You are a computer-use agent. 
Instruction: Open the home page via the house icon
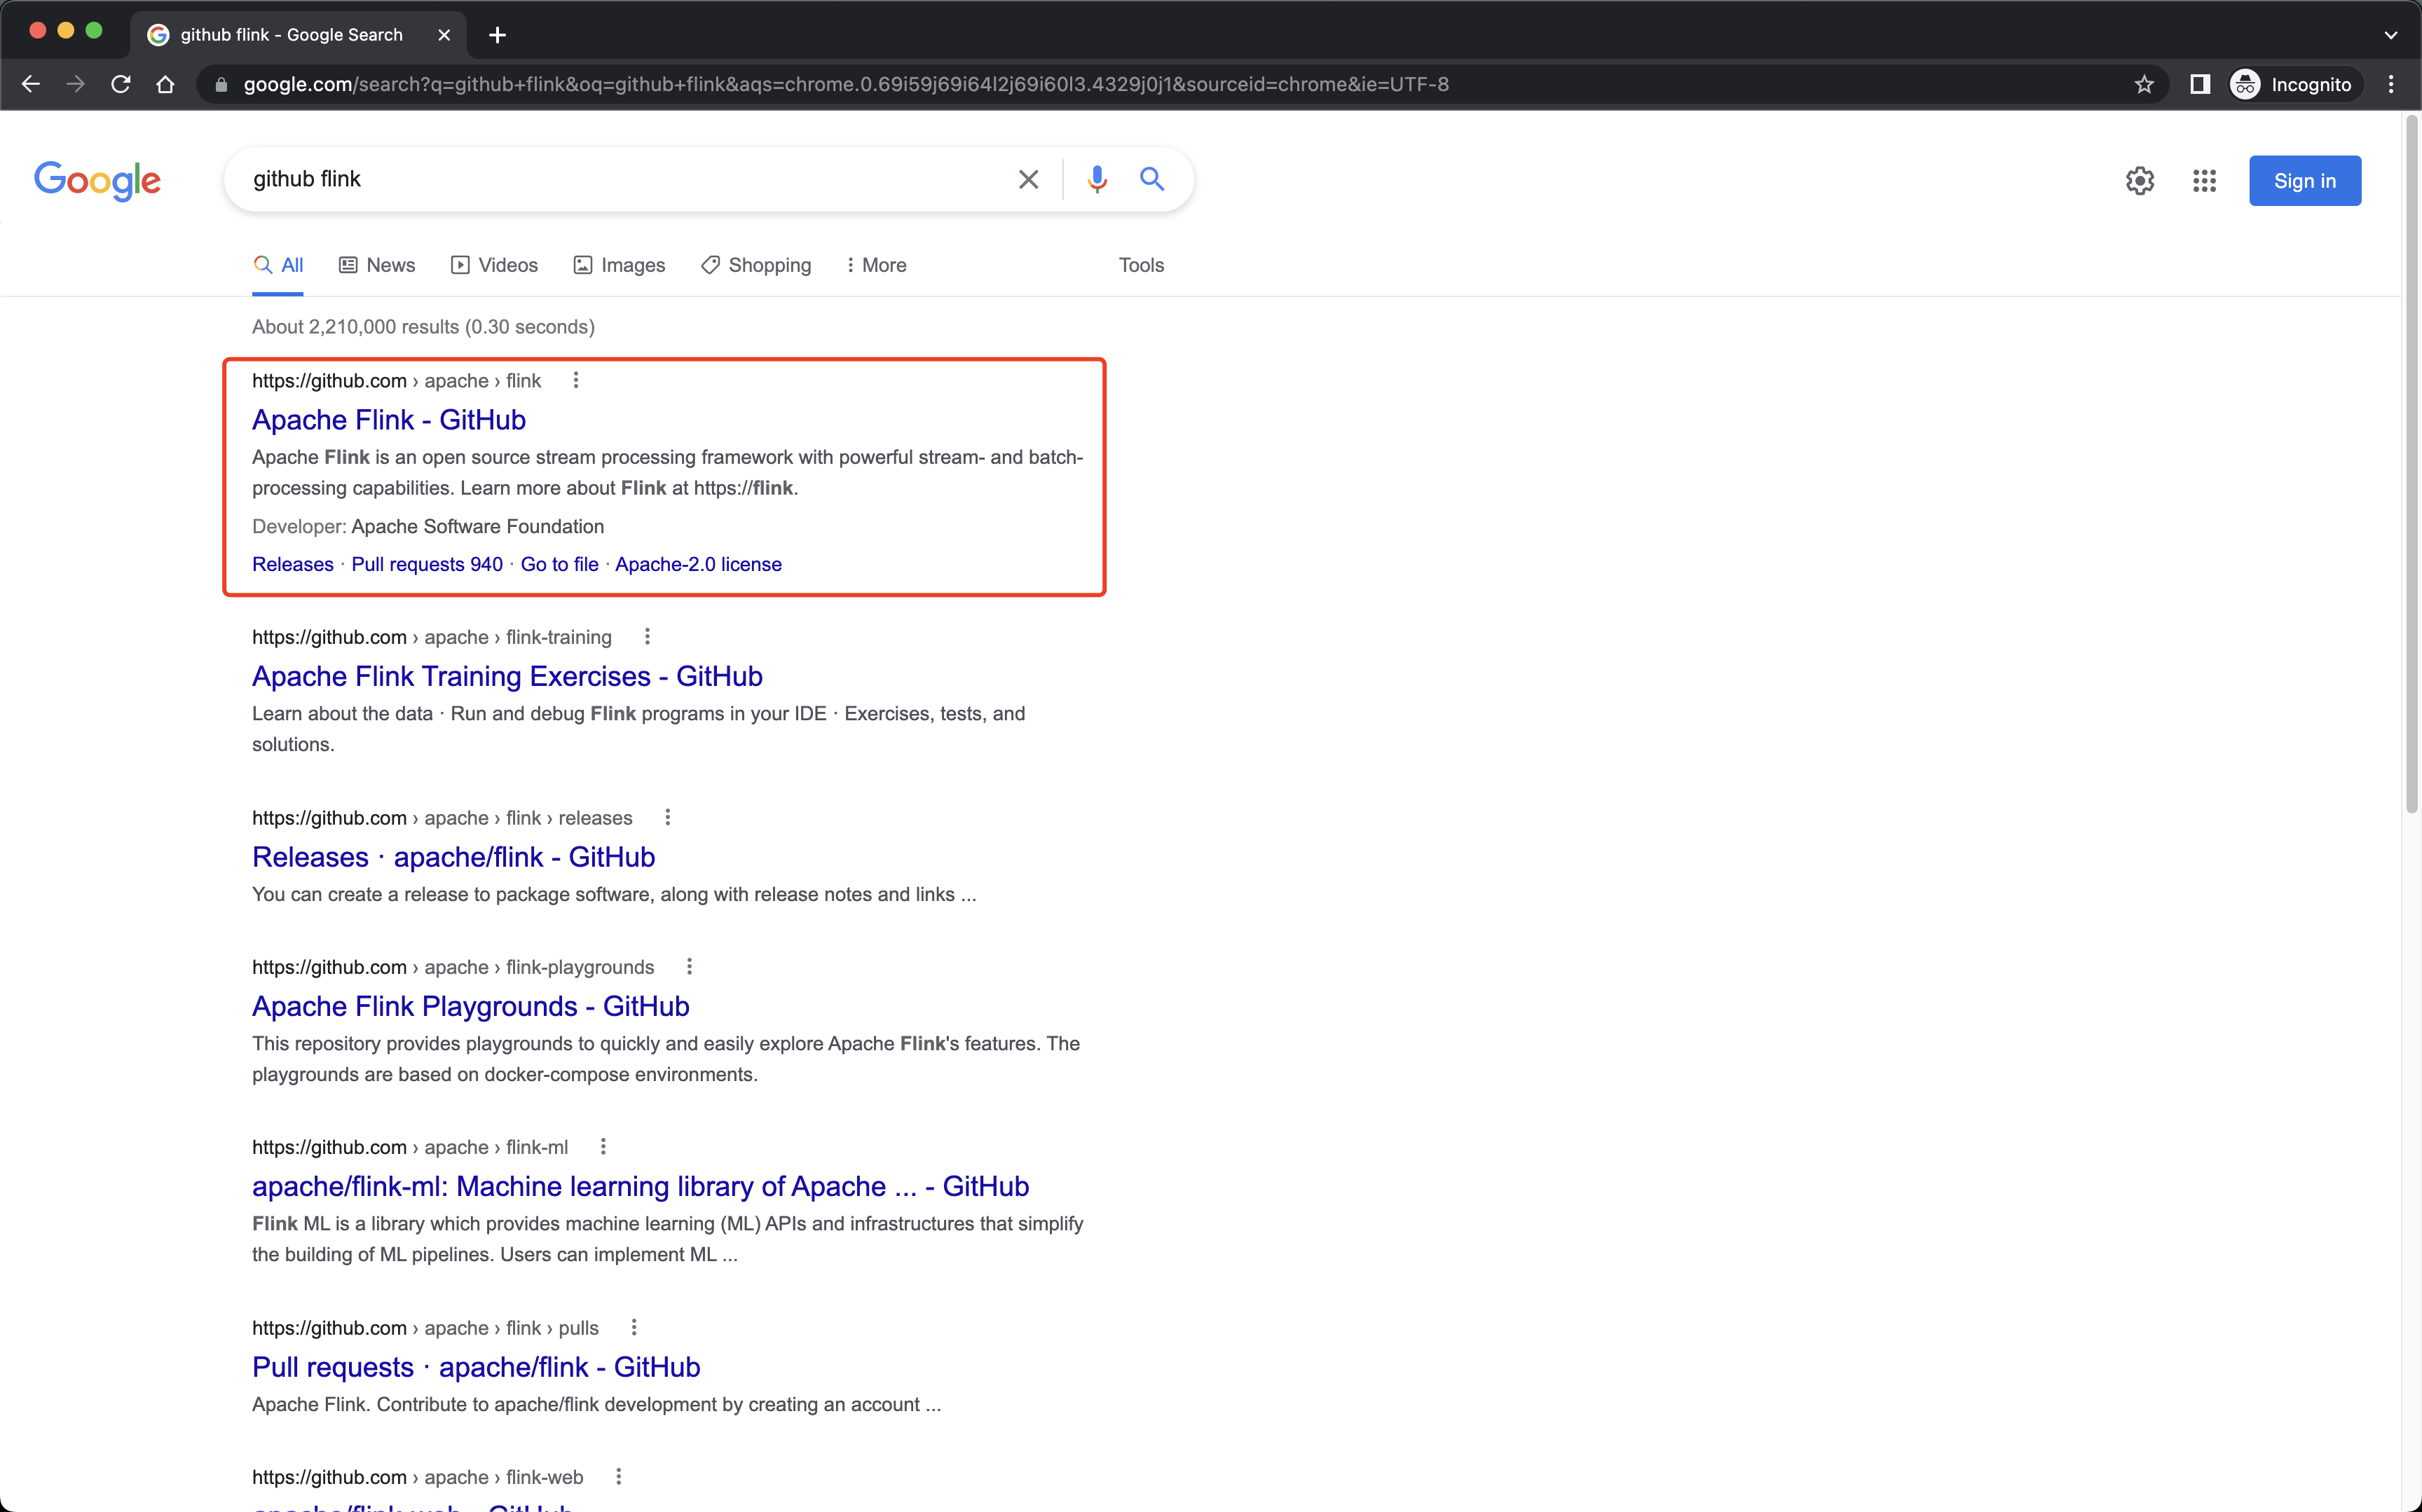tap(166, 84)
